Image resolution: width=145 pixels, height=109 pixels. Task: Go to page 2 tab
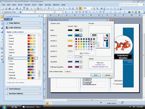(51, 104)
